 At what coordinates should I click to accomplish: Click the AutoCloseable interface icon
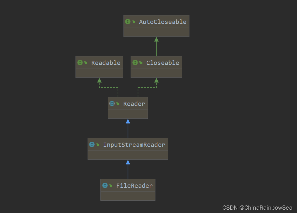click(128, 22)
